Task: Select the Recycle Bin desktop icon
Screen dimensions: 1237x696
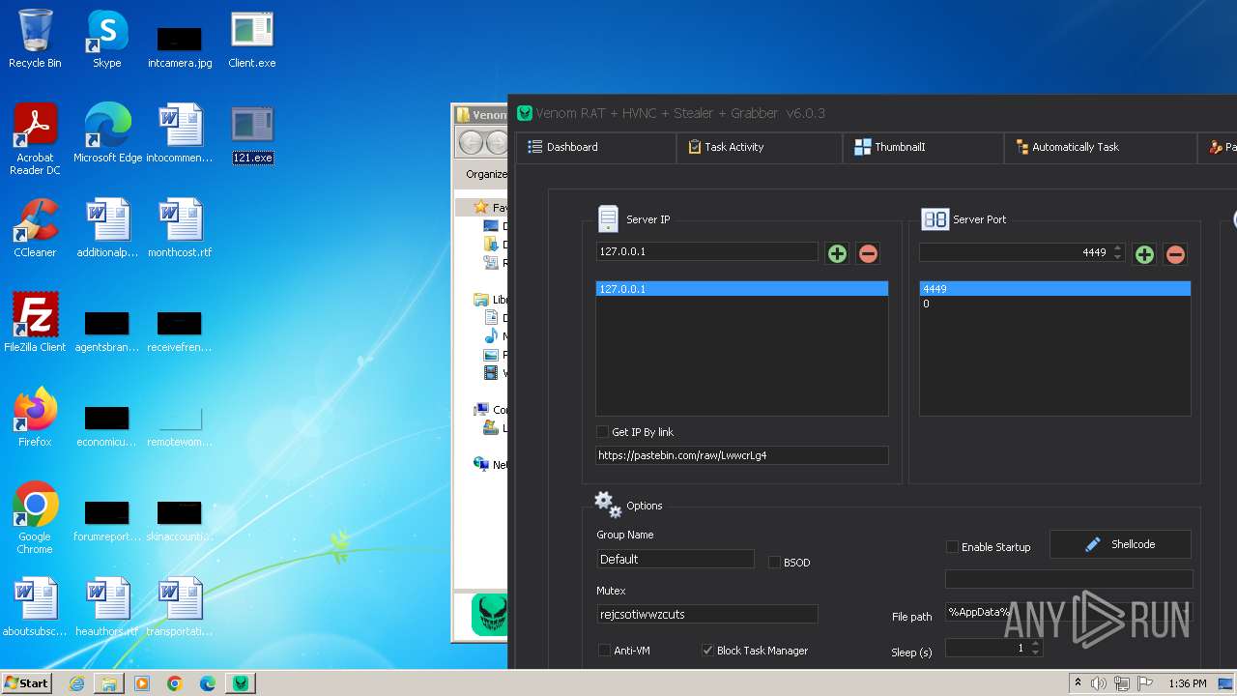Action: click(x=35, y=40)
